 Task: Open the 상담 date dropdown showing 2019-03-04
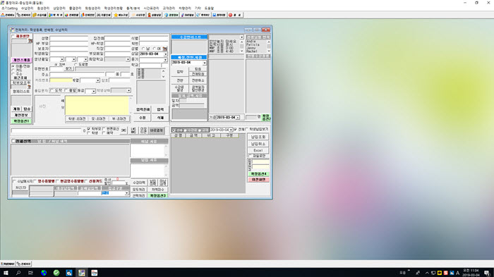tap(166, 54)
